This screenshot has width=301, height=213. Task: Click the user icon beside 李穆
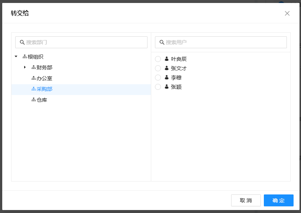[x=166, y=78]
